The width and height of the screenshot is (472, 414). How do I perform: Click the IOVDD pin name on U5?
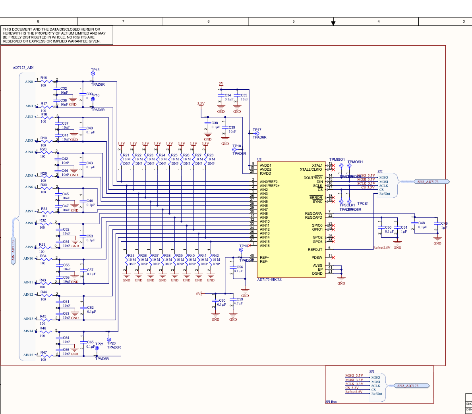click(x=265, y=173)
